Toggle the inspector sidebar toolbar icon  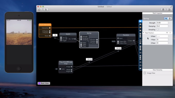click(x=169, y=10)
